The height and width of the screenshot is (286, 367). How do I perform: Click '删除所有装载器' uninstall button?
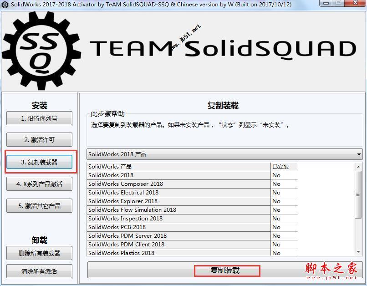click(x=39, y=253)
